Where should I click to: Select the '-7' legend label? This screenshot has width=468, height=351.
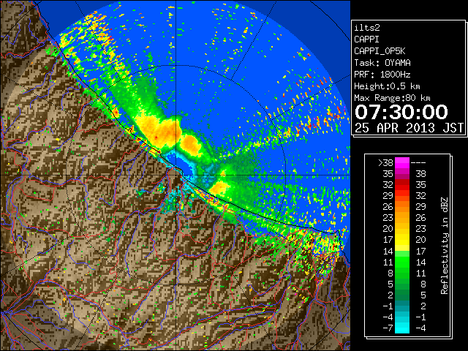388,328
